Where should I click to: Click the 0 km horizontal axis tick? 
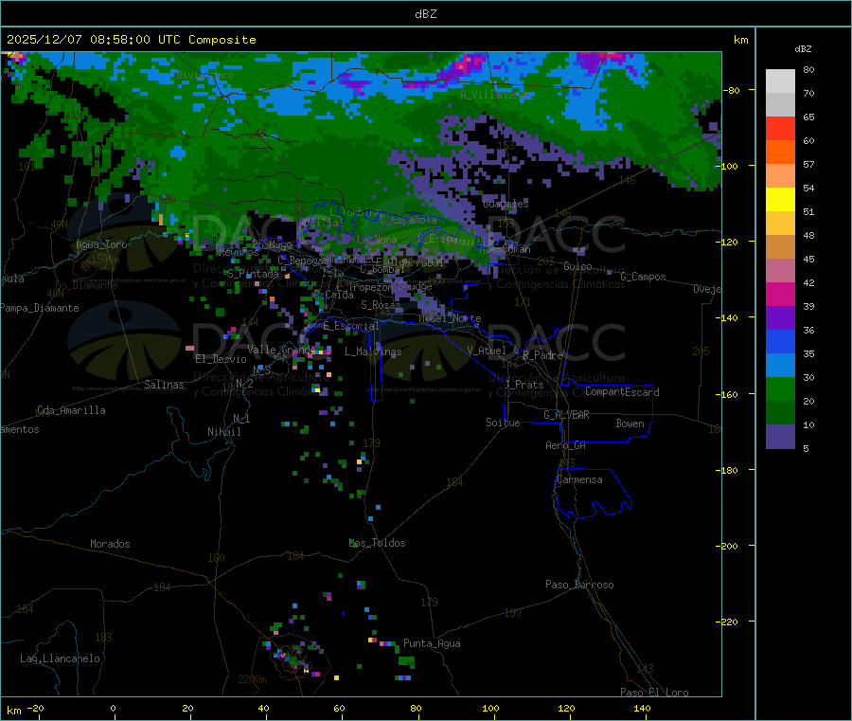113,708
